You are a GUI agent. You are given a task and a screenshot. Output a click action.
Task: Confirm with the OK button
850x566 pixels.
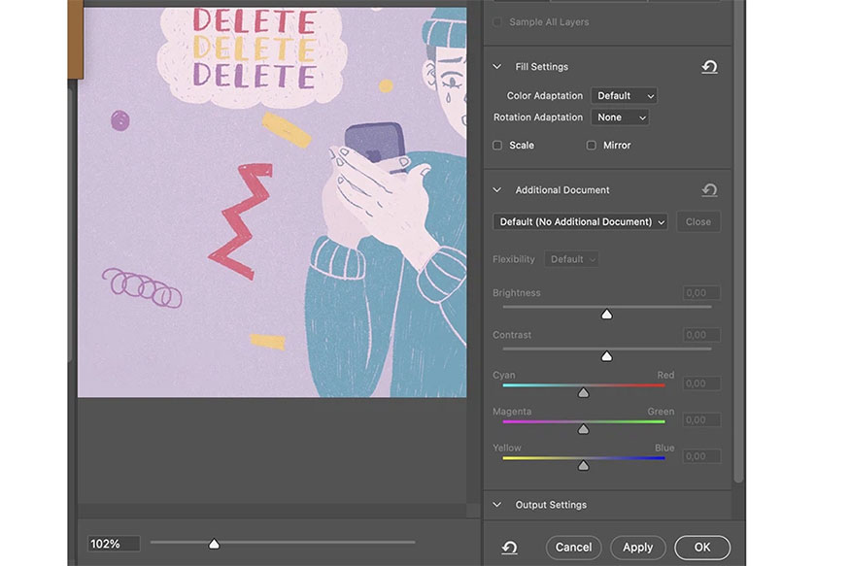702,548
